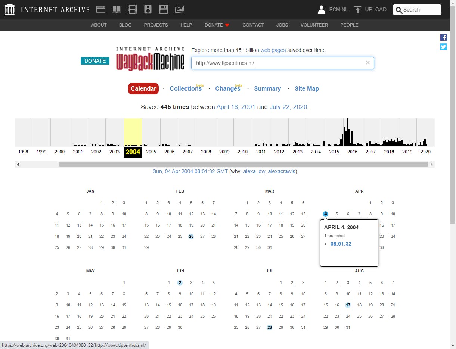Screen dimensions: 456x349
Task: Open the 08:01:32 snapshot link
Action: pos(341,244)
